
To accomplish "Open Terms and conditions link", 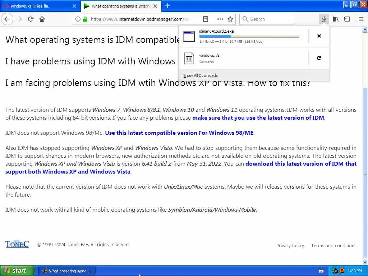I will point(334,246).
